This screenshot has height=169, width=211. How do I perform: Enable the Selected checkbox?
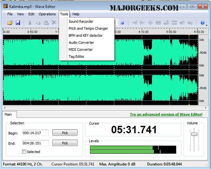click(x=24, y=152)
